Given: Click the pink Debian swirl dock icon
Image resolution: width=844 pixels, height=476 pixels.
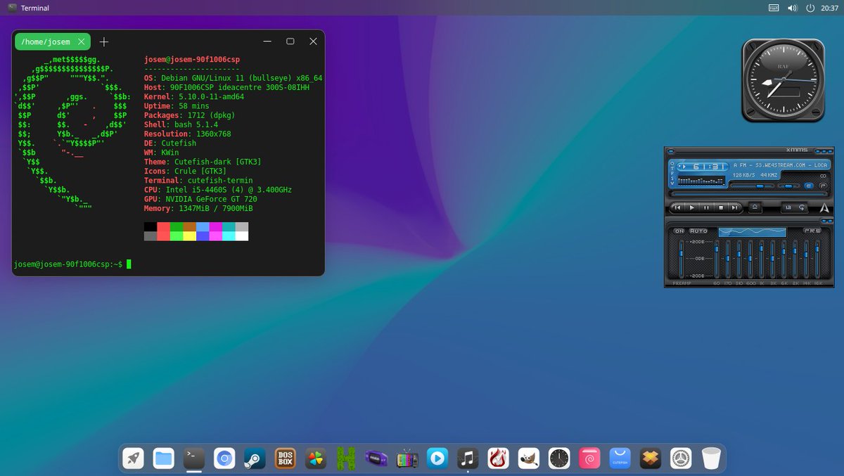Looking at the screenshot, I should click(x=589, y=458).
